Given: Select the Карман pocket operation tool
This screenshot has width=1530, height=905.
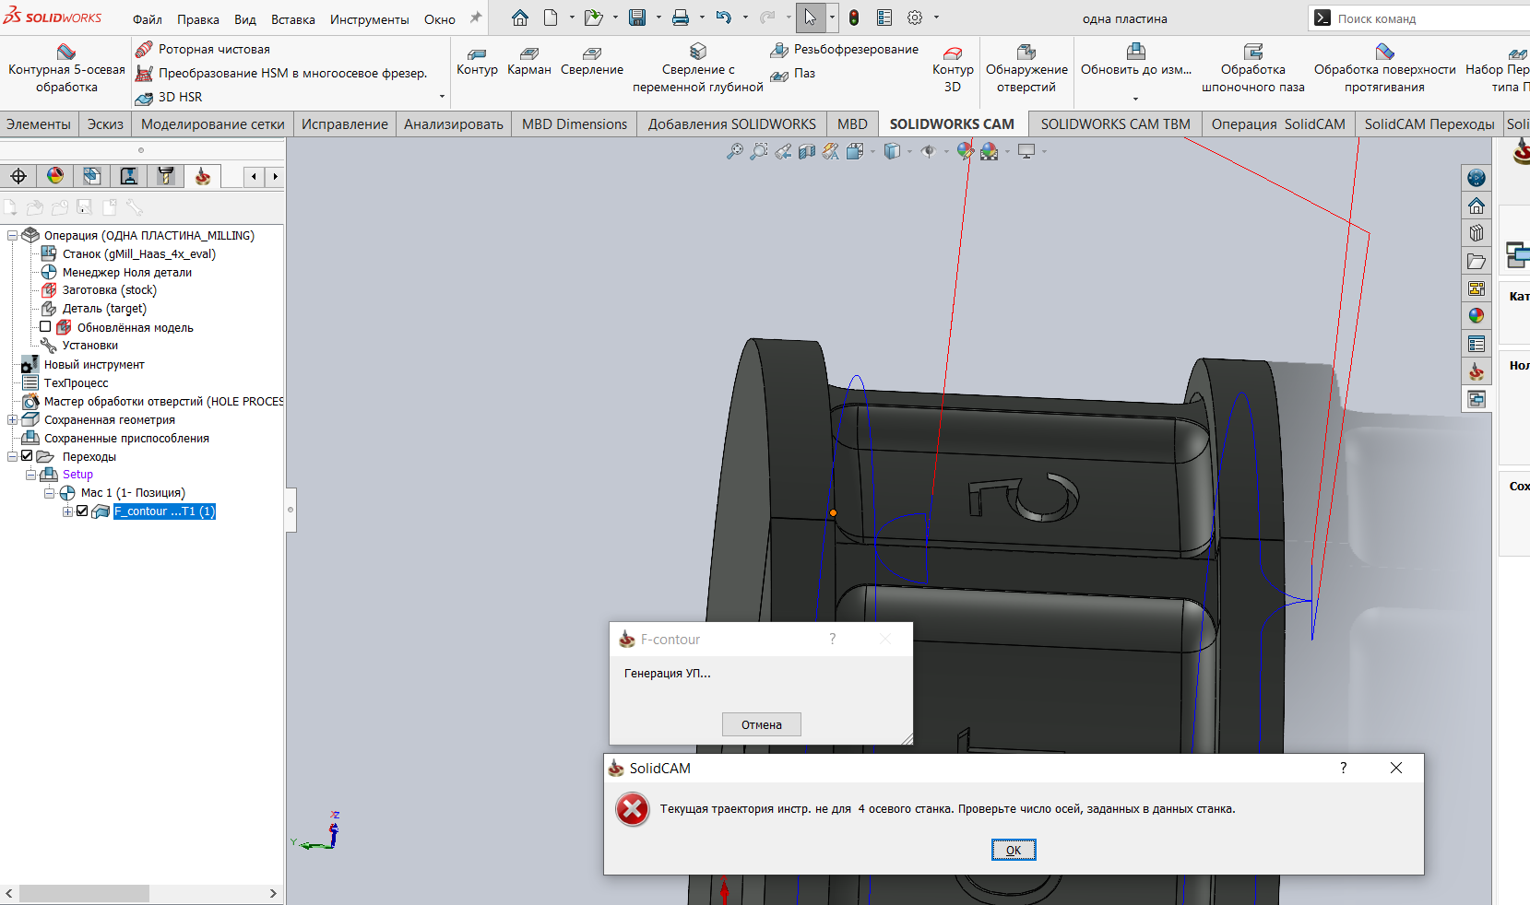Looking at the screenshot, I should pyautogui.click(x=529, y=62).
